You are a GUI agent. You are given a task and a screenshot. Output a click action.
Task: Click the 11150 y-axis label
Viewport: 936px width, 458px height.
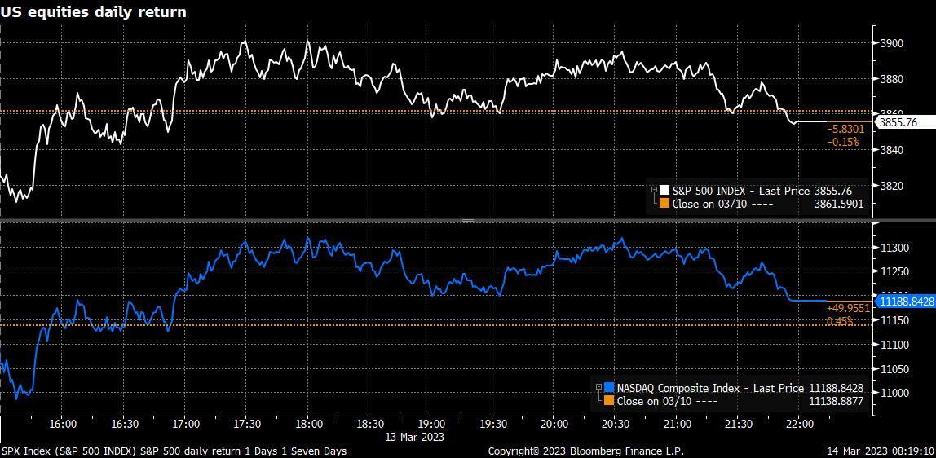(893, 321)
